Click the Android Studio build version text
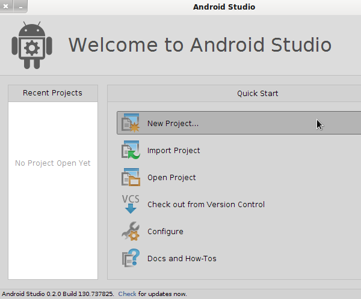 [58, 294]
